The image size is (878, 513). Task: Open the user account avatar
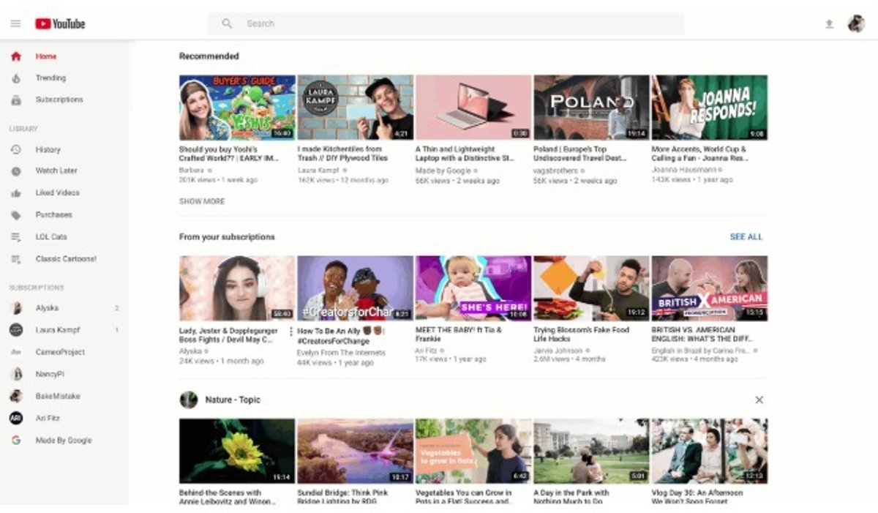856,24
